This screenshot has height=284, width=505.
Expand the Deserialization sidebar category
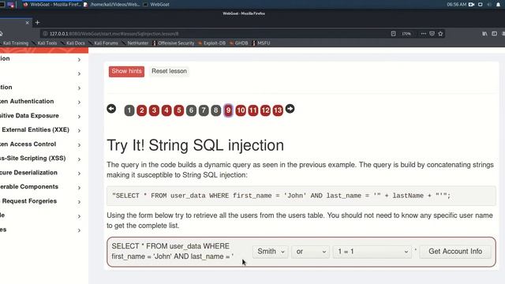coord(40,173)
